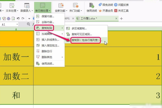Screen dimensions: 162x108
Task: Click the zoom magnifier beside formula bar
Action: click(x=28, y=24)
